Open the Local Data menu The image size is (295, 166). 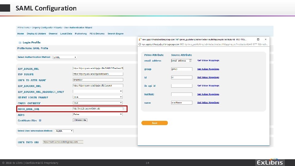pos(66,34)
